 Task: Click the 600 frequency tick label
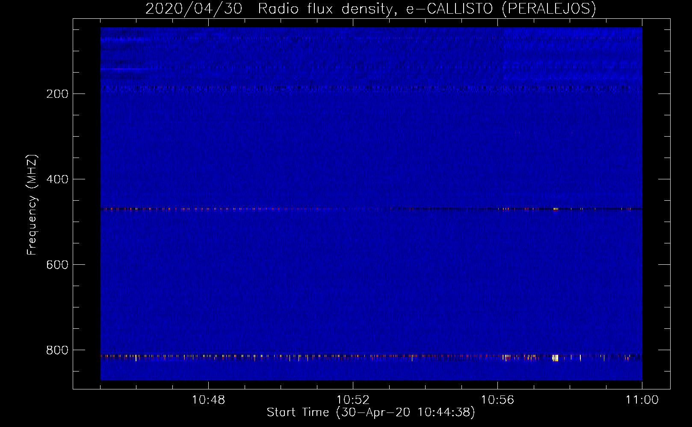click(57, 265)
